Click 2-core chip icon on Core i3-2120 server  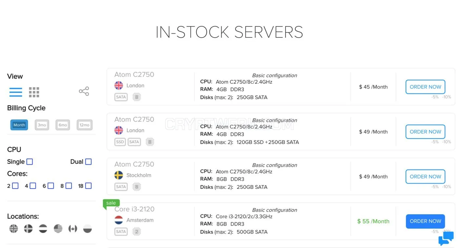tap(137, 232)
